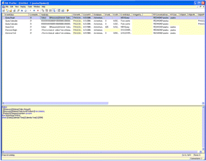Screen dimensions: 206x161
Task: Open the Help menu
Action: click(x=44, y=7)
